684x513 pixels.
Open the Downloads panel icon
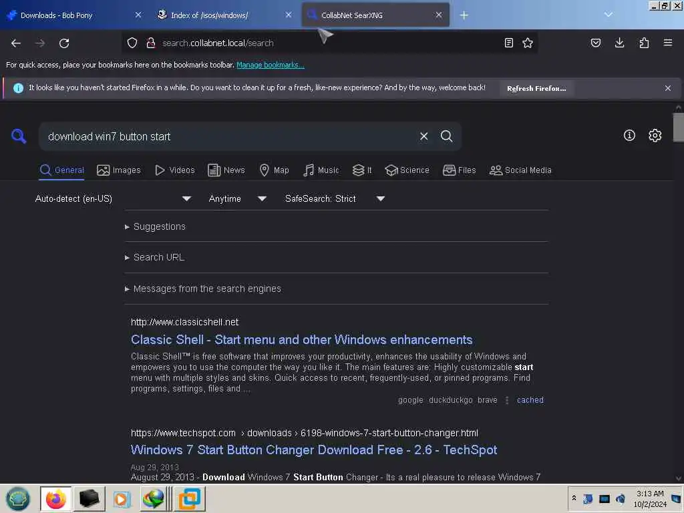619,43
